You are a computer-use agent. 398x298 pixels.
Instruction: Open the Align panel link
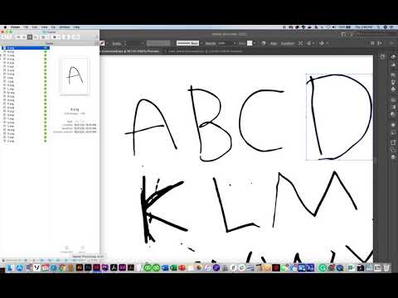click(x=274, y=43)
